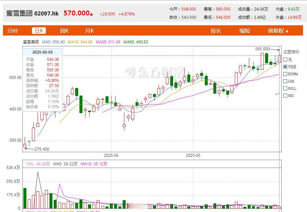Image resolution: width=307 pixels, height=212 pixels.
Task: Click the tooltip 涨跌幅 +5.06% row
Action: point(43,81)
